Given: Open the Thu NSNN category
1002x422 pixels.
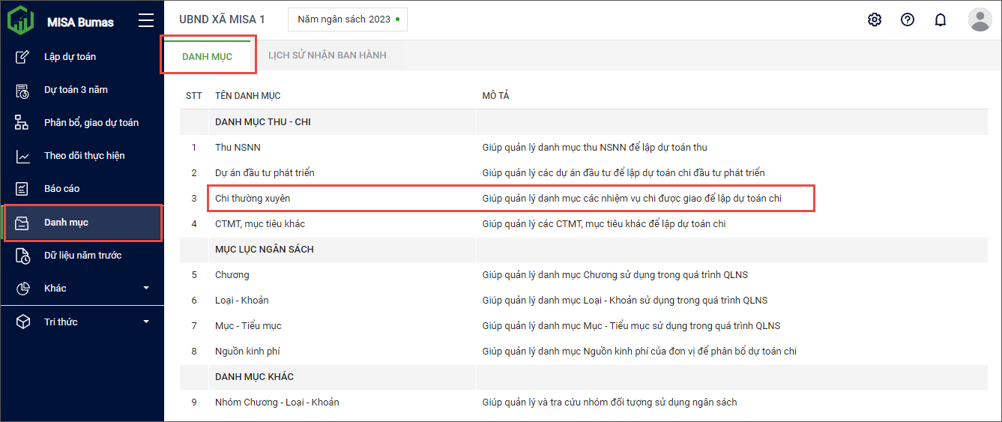Looking at the screenshot, I should tap(238, 148).
